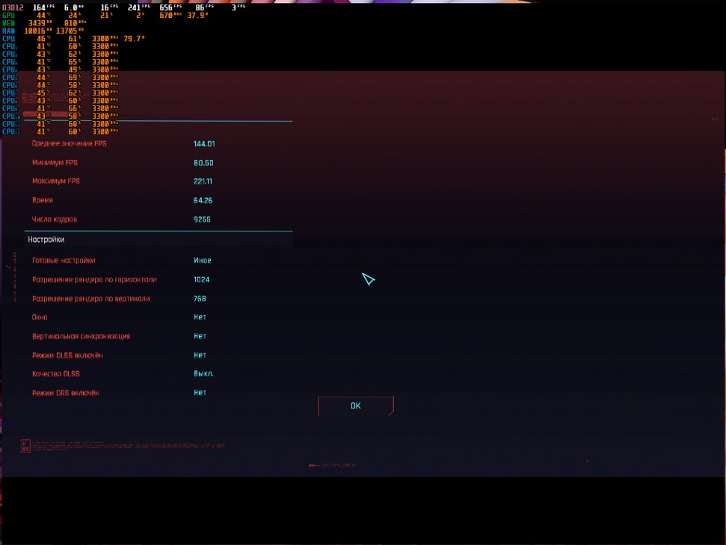Screen dimensions: 726x545
Task: Click the 164 FPS counter in overlay
Action: click(x=43, y=7)
